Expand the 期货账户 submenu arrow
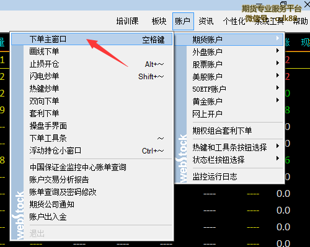310x247 pixels. click(x=278, y=38)
